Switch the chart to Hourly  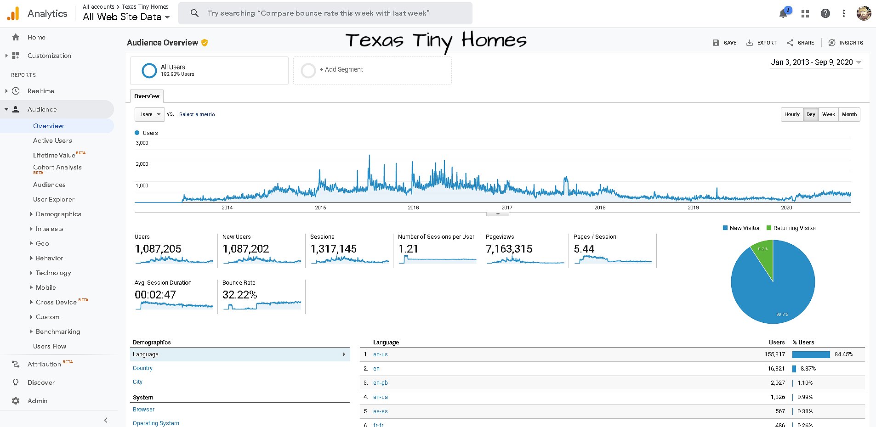[792, 114]
